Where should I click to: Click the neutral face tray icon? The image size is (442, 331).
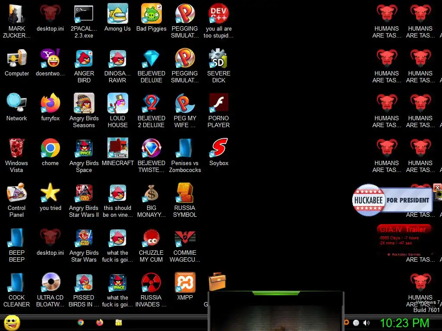[356, 323]
